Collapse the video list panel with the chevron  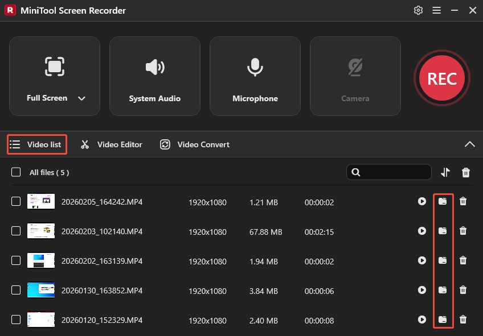pos(469,144)
